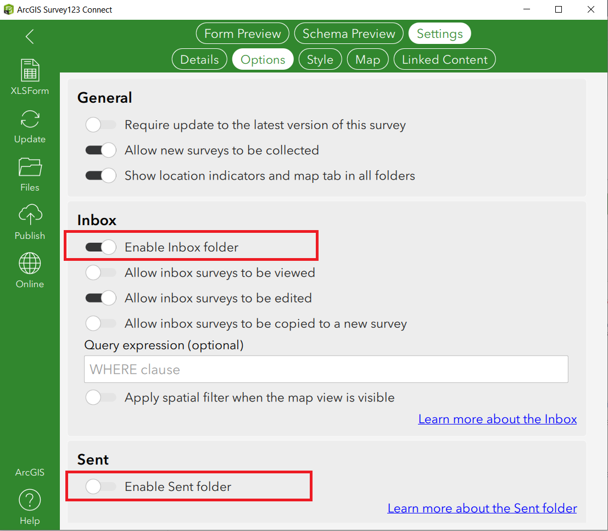The width and height of the screenshot is (608, 531).
Task: Open Help question mark icon
Action: click(30, 500)
